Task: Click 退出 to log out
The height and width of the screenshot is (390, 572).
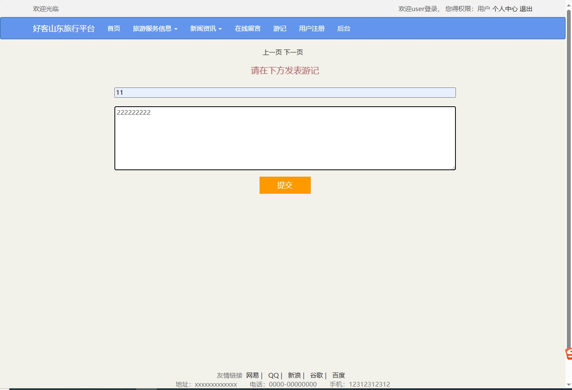Action: pyautogui.click(x=526, y=9)
